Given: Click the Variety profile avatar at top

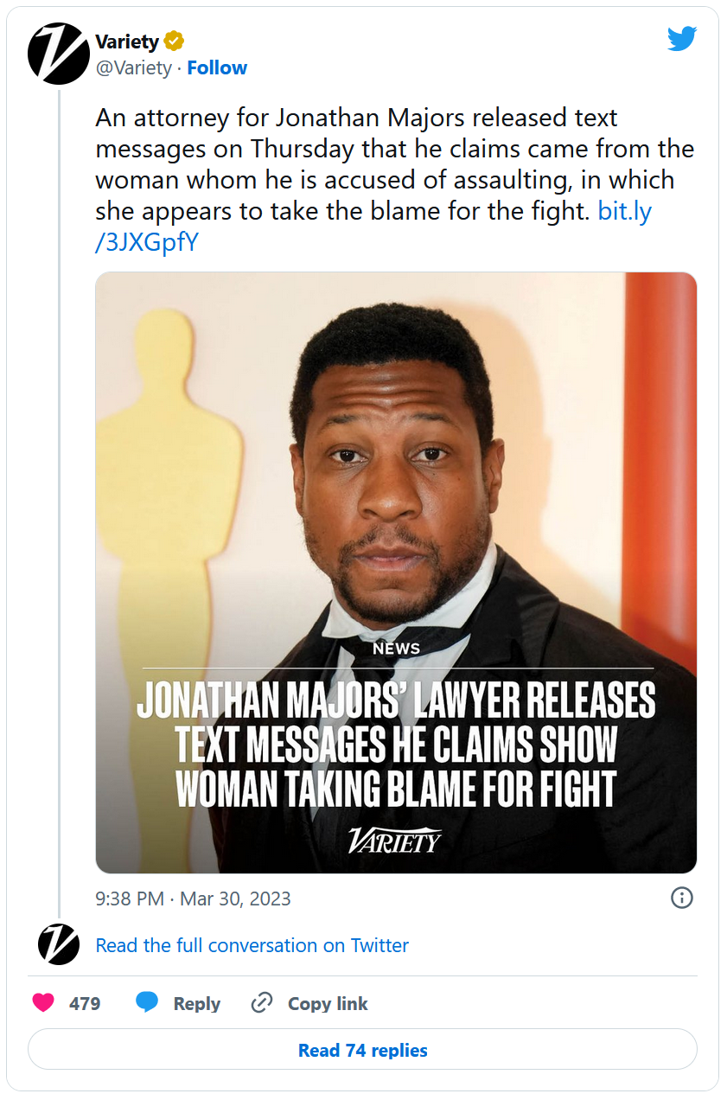Looking at the screenshot, I should (x=59, y=54).
